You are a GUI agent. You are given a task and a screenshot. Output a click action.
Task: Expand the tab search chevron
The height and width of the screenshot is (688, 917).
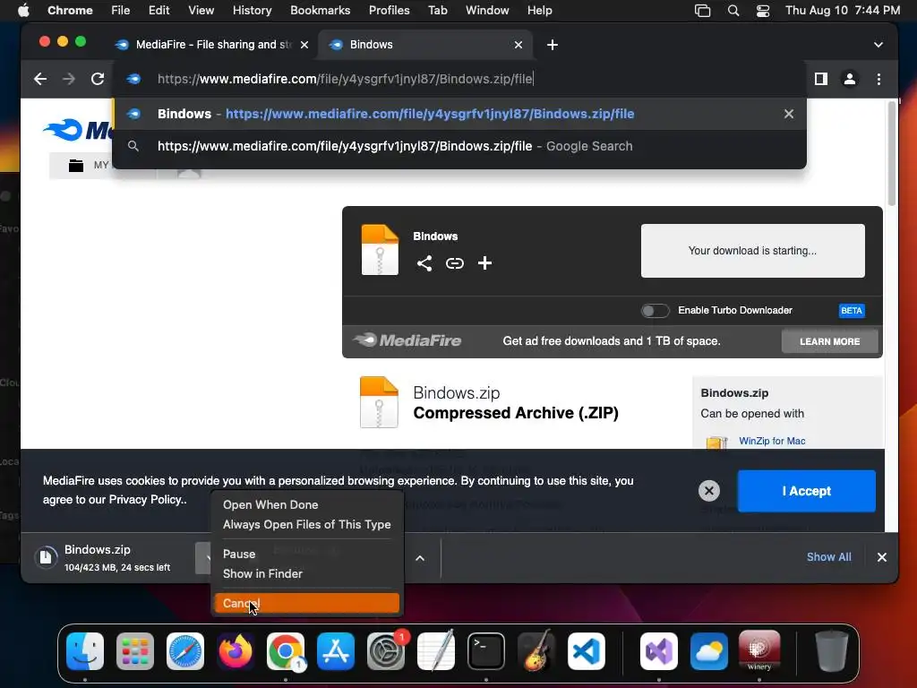tap(878, 45)
